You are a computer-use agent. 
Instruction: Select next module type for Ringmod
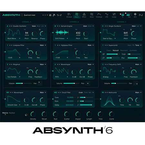12,64
